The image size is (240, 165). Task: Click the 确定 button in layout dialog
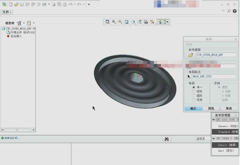coord(193,108)
